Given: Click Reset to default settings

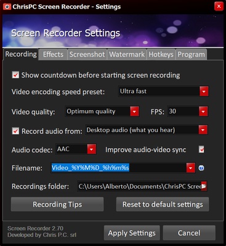Looking at the screenshot, I should (163, 204).
